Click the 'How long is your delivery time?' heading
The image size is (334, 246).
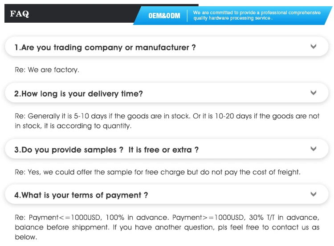pos(79,94)
